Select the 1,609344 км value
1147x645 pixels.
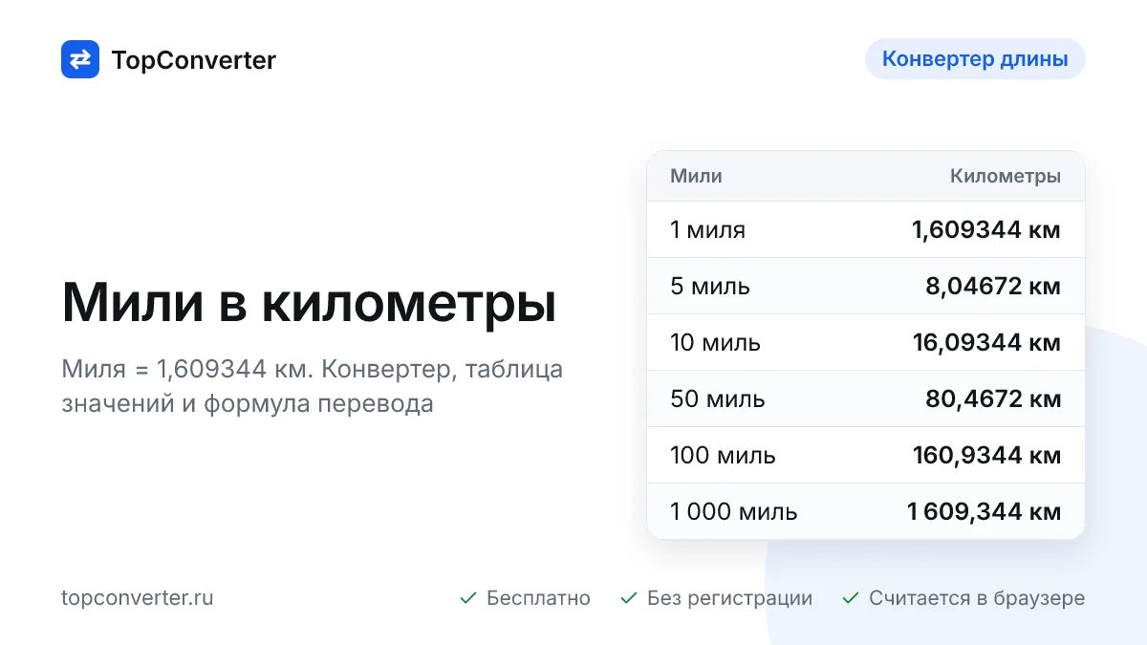pyautogui.click(x=985, y=230)
